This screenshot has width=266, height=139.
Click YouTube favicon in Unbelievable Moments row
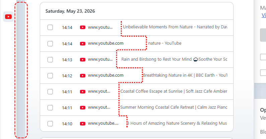(x=83, y=27)
